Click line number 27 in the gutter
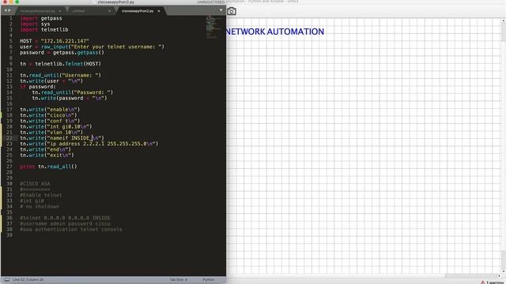506x284 pixels. 9,166
